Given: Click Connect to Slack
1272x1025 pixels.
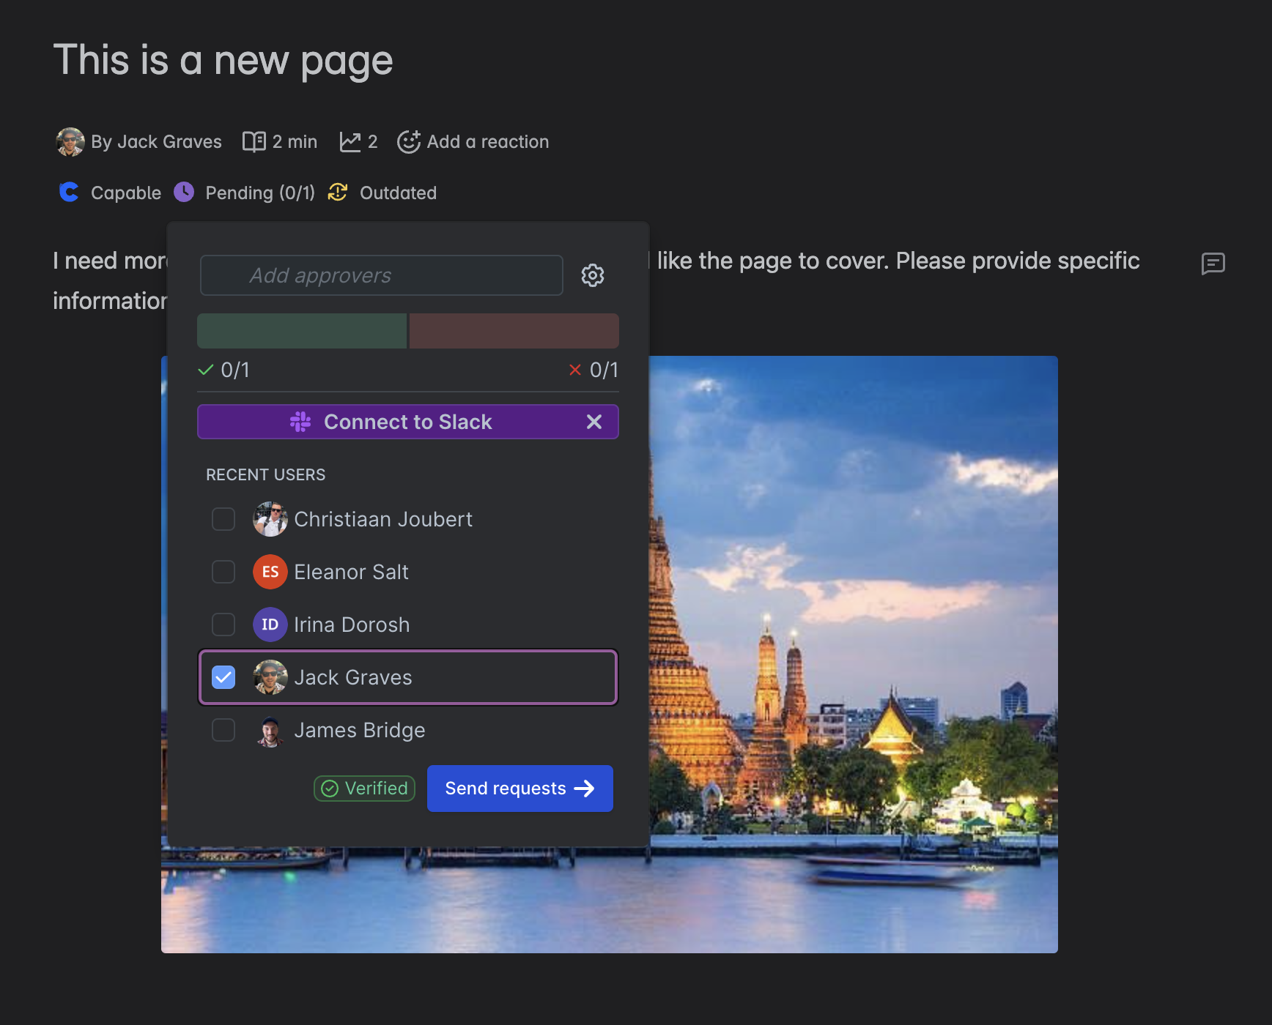Looking at the screenshot, I should (396, 422).
